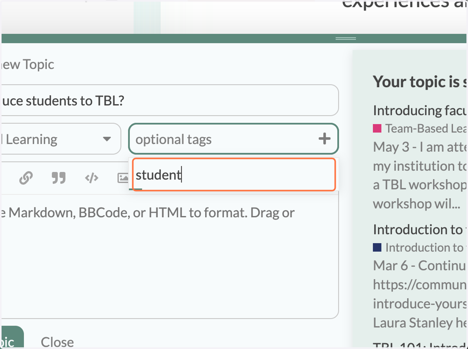
Task: Click the Close link in composer
Action: (x=57, y=342)
